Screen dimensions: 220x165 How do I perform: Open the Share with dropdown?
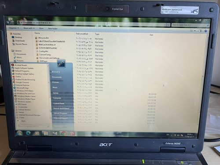coord(29,28)
